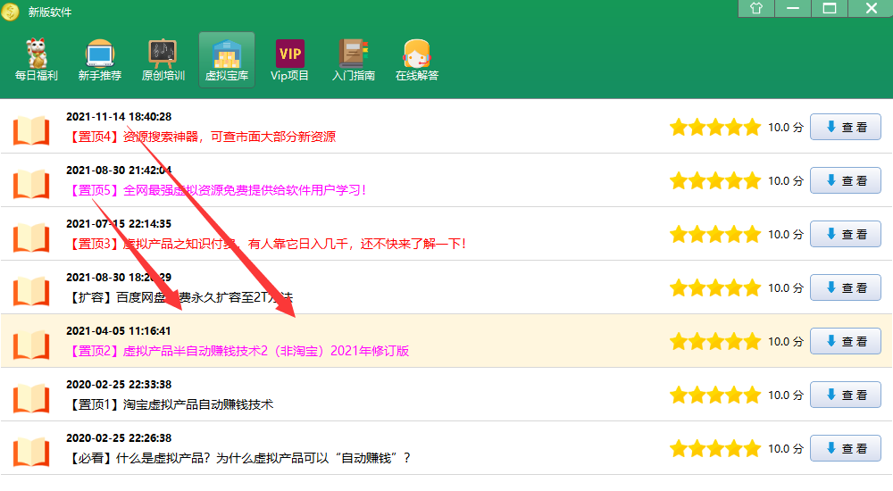Image resolution: width=893 pixels, height=491 pixels.
Task: Click the skin shirt icon in title bar
Action: tap(756, 9)
